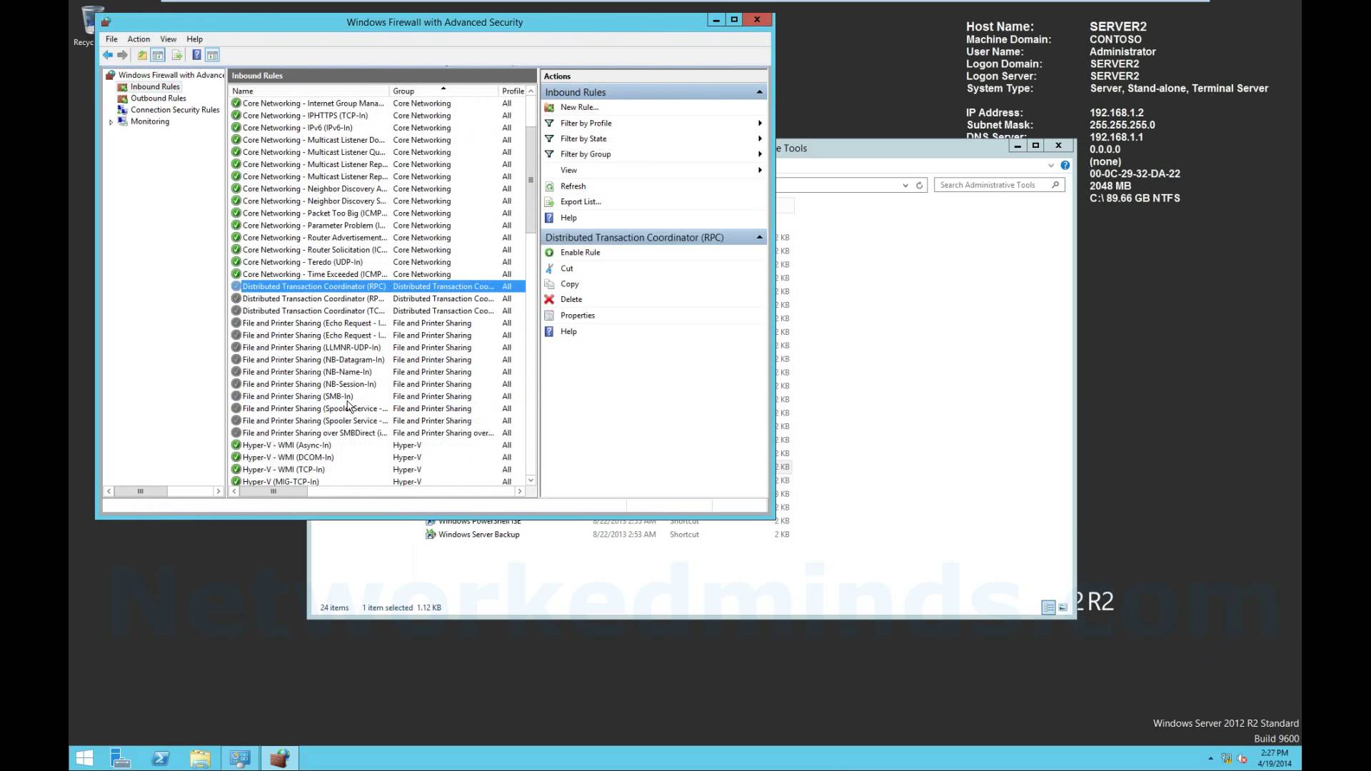Click the Export List toolbar icon

coord(176,56)
